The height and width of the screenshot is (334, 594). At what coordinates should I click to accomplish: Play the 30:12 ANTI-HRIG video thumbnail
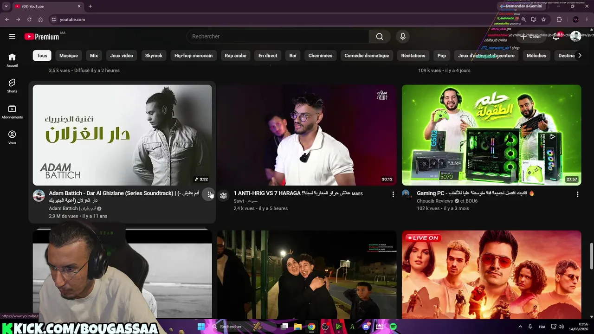(307, 135)
